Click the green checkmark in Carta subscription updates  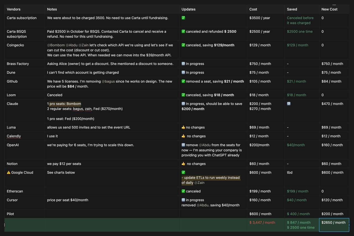point(183,18)
